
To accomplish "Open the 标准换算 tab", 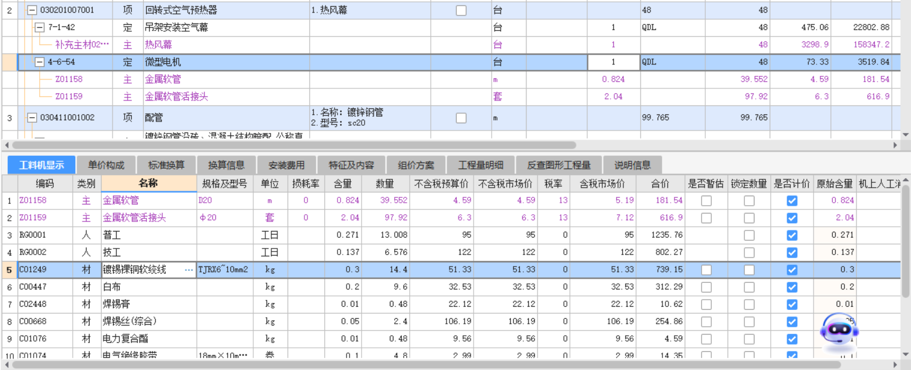I will pos(166,165).
